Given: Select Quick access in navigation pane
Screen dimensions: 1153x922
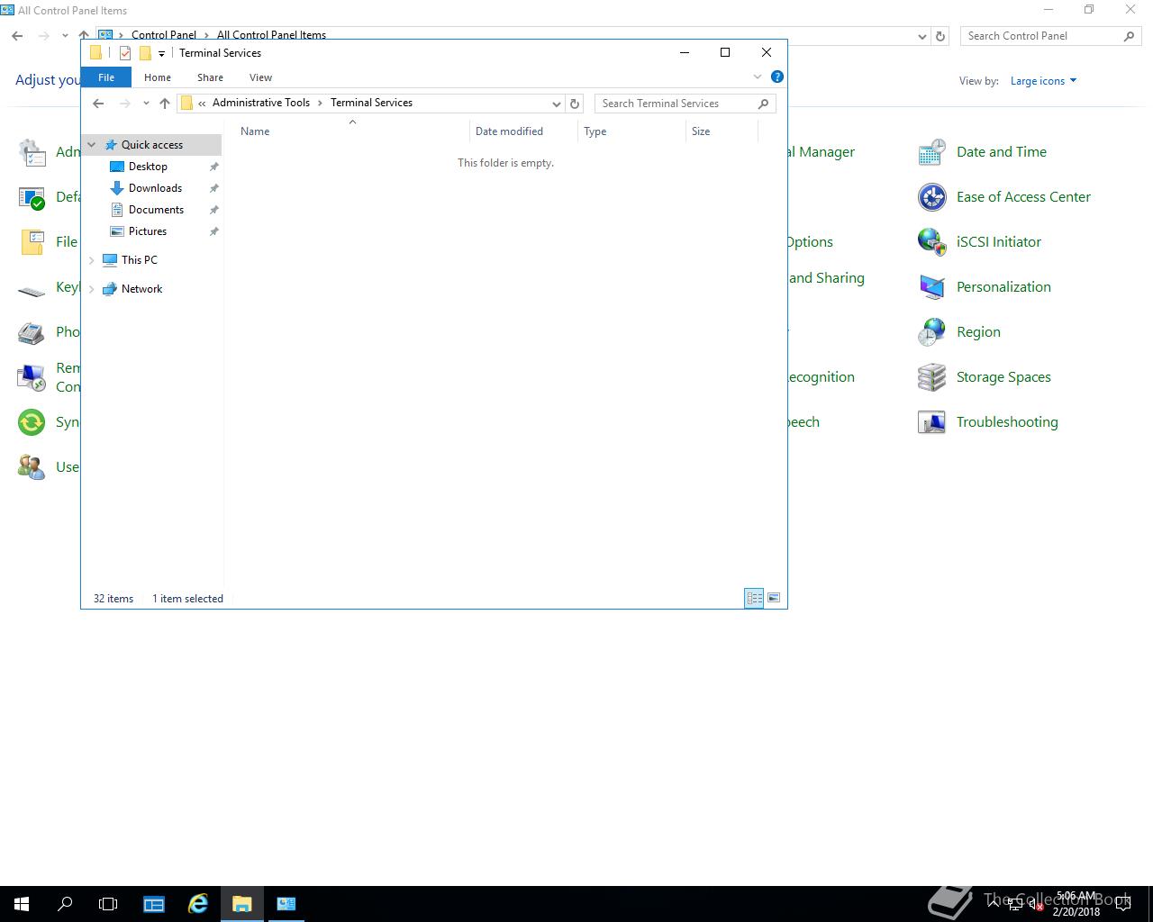Looking at the screenshot, I should (x=152, y=145).
